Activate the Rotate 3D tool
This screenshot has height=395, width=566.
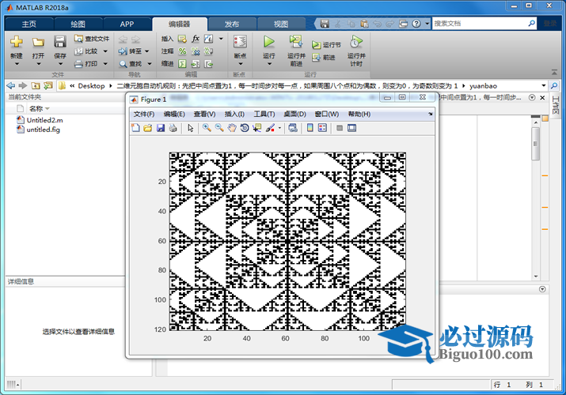tap(245, 128)
